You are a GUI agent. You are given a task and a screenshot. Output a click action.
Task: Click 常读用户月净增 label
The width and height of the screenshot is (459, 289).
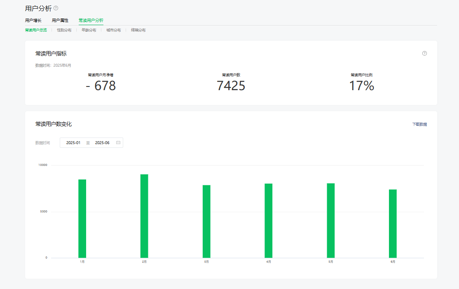click(x=101, y=75)
